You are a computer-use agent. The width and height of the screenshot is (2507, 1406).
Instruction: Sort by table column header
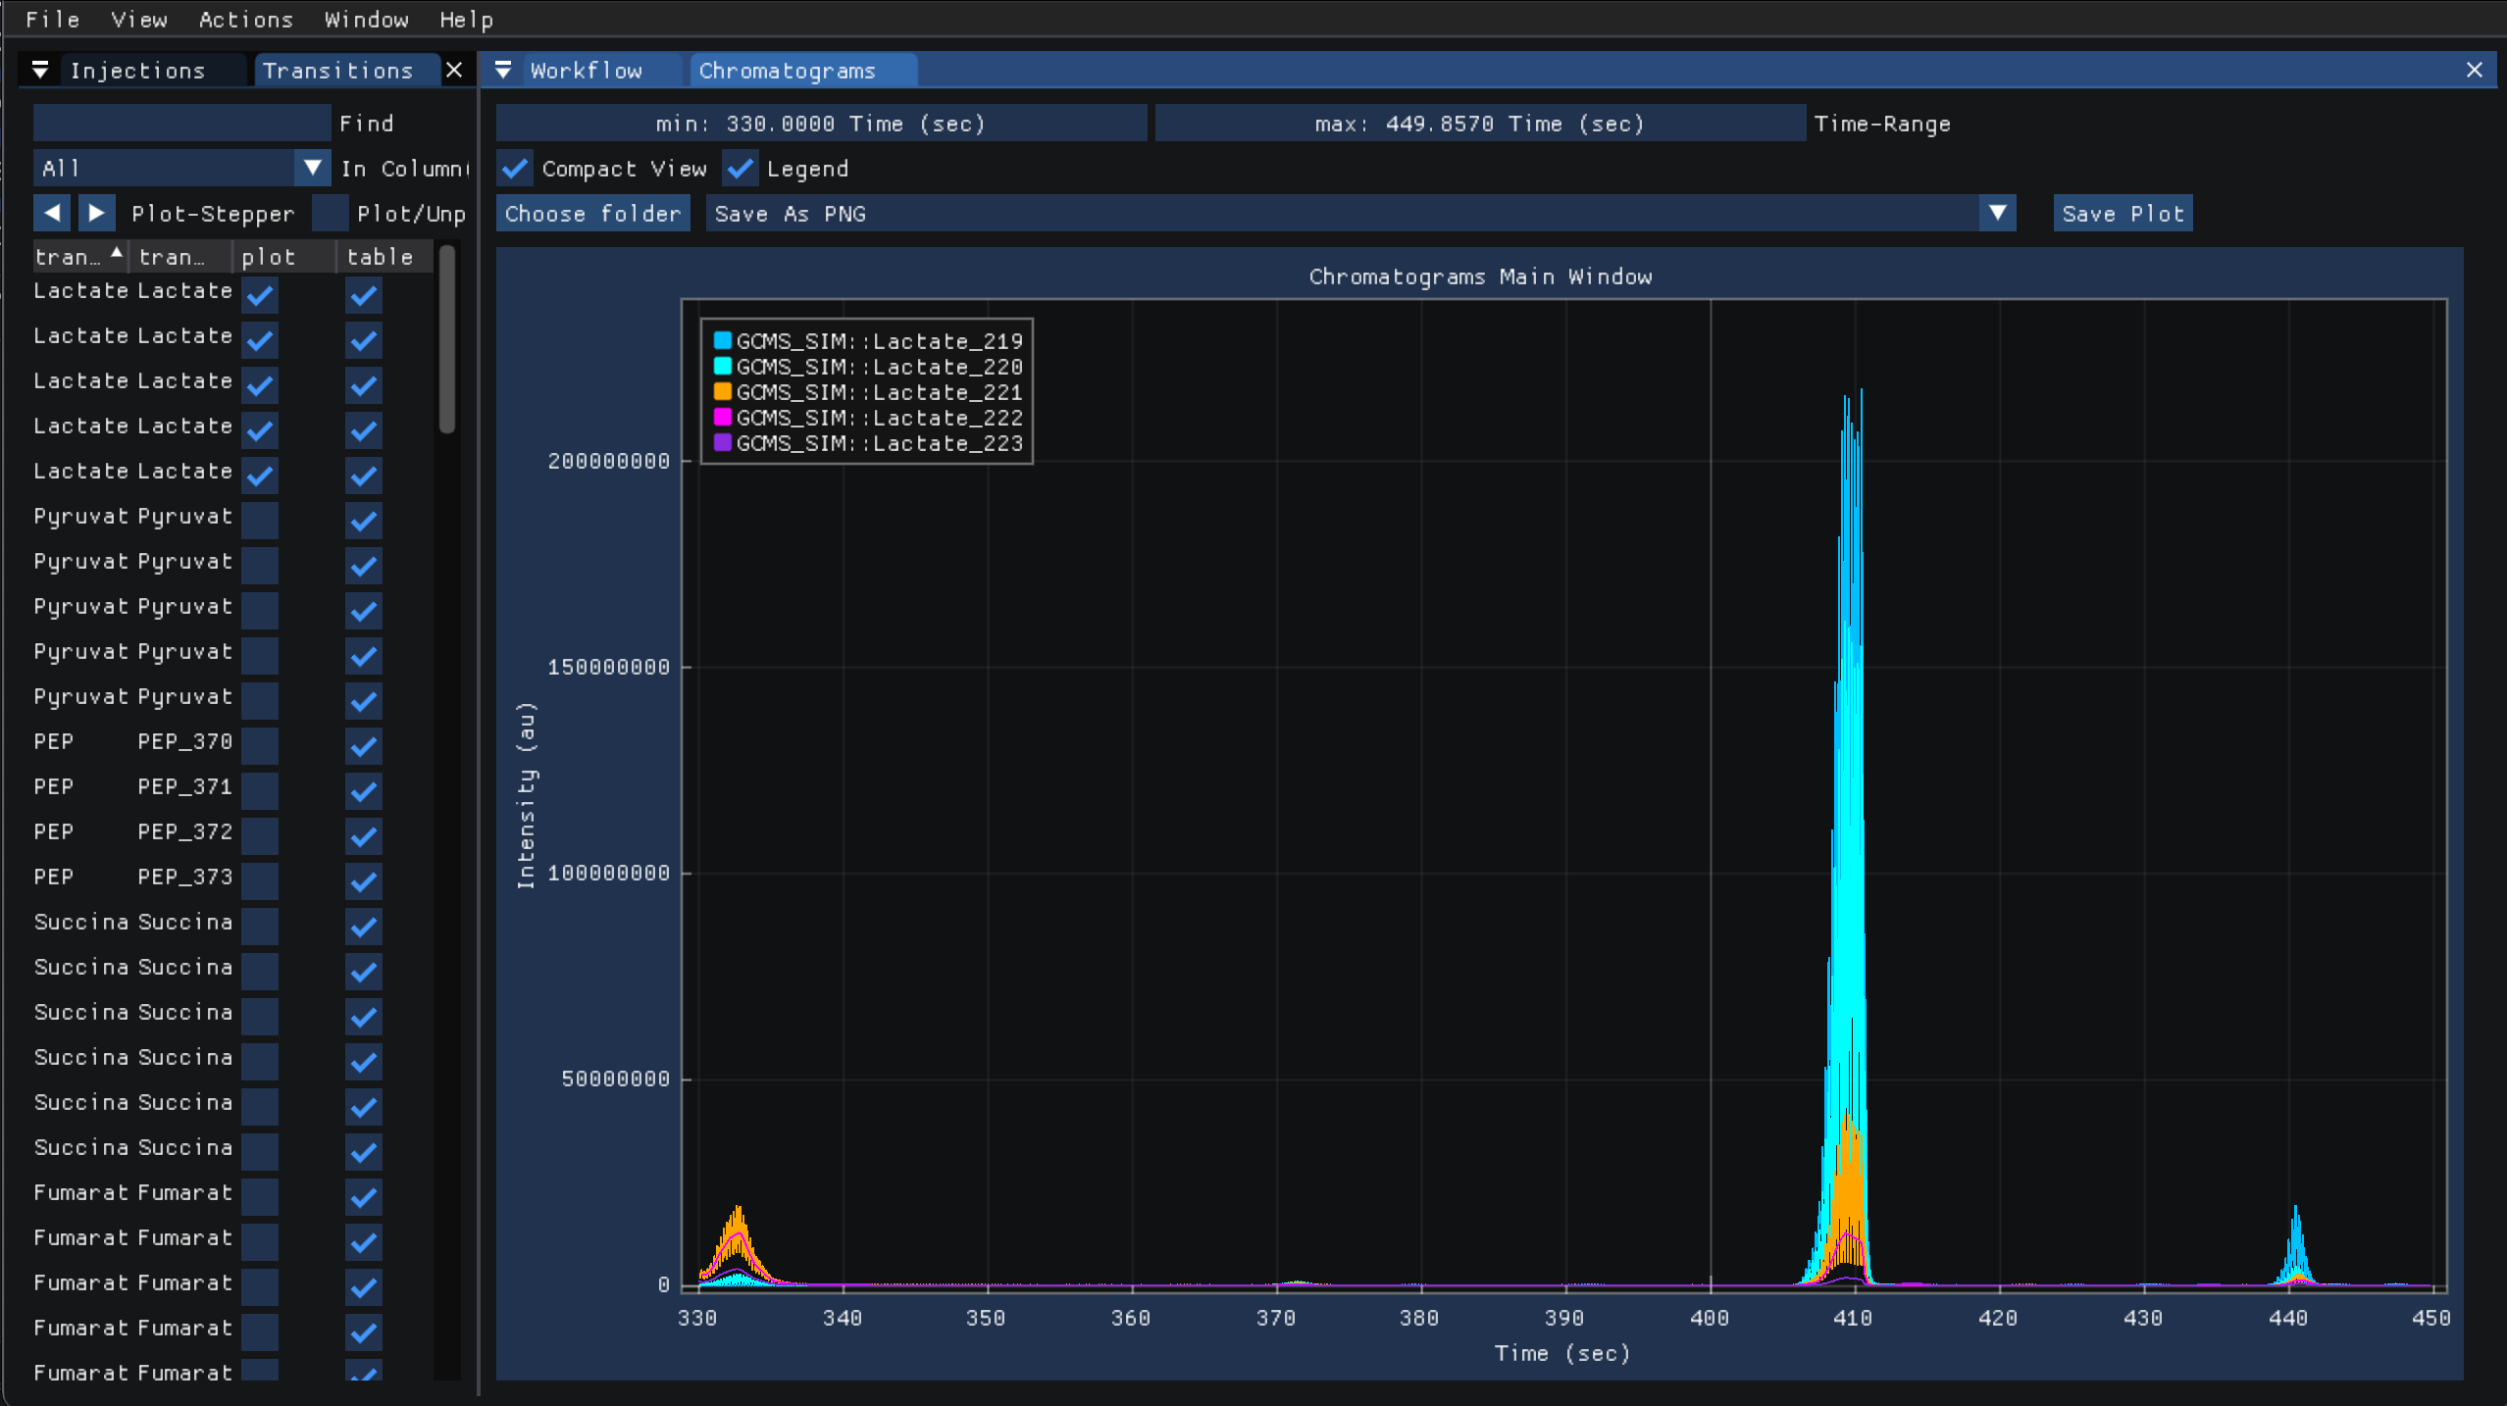(386, 257)
